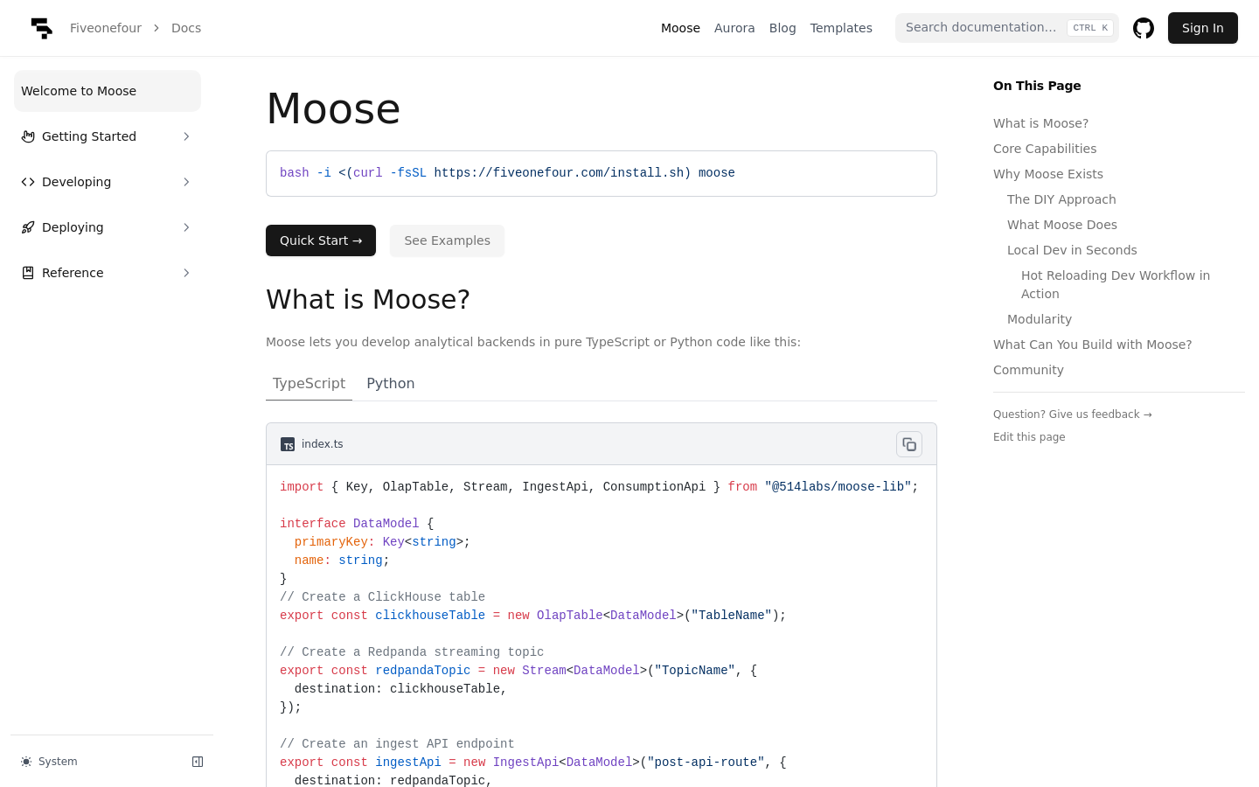Jump to The DIY Approach section

[1061, 199]
